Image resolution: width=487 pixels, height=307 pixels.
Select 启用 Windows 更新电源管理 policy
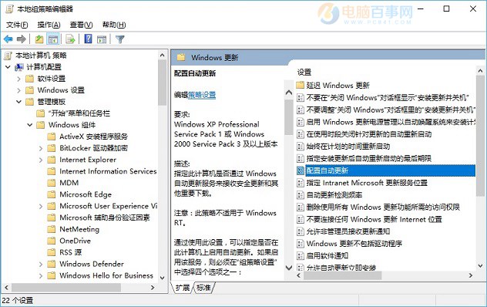(x=391, y=122)
